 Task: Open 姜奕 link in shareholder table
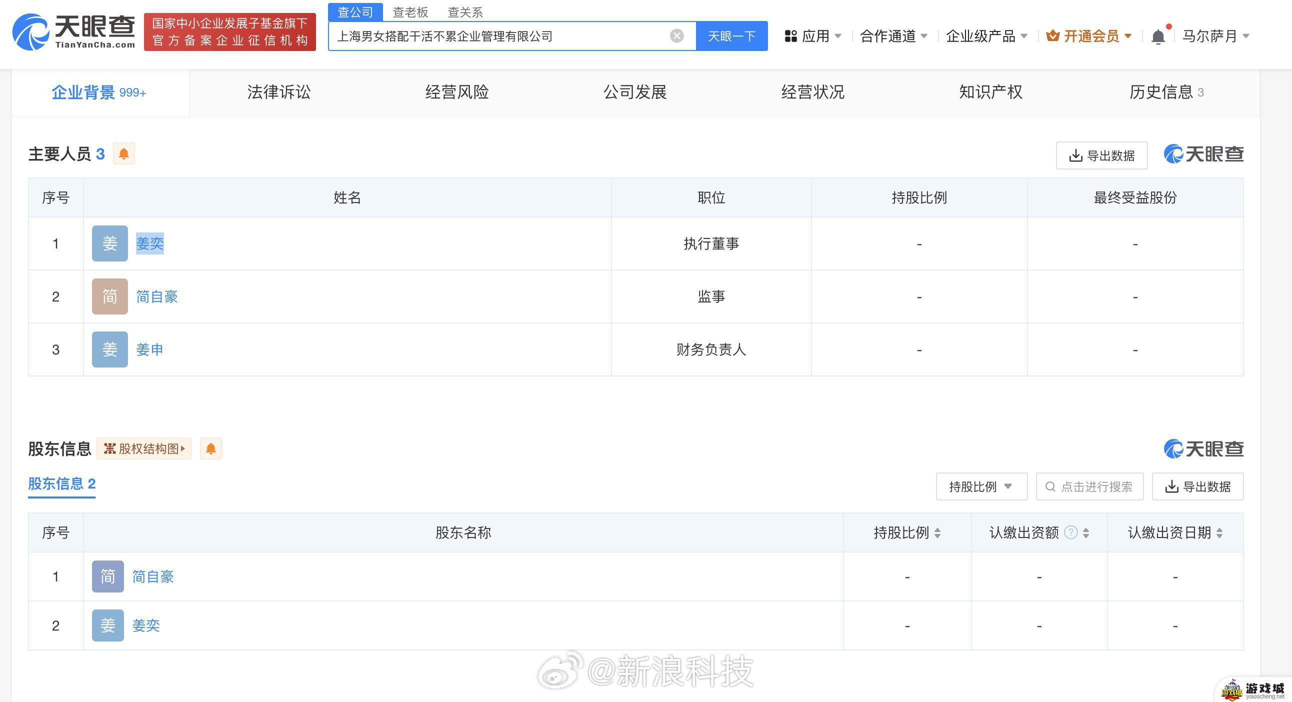pyautogui.click(x=146, y=625)
